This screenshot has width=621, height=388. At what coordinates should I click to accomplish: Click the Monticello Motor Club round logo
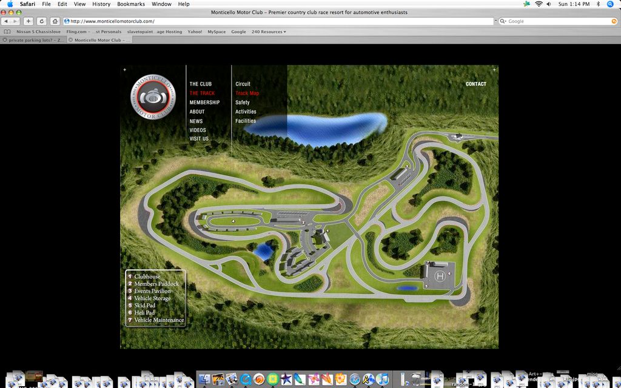click(153, 97)
